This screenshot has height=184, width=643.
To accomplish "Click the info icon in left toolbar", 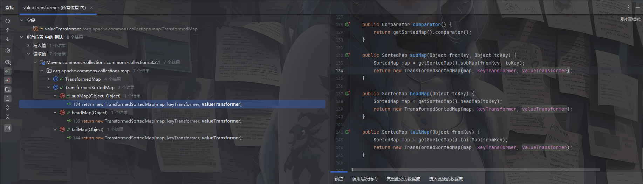I will 8,98.
